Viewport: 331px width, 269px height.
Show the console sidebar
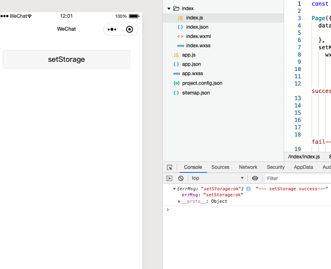point(169,178)
